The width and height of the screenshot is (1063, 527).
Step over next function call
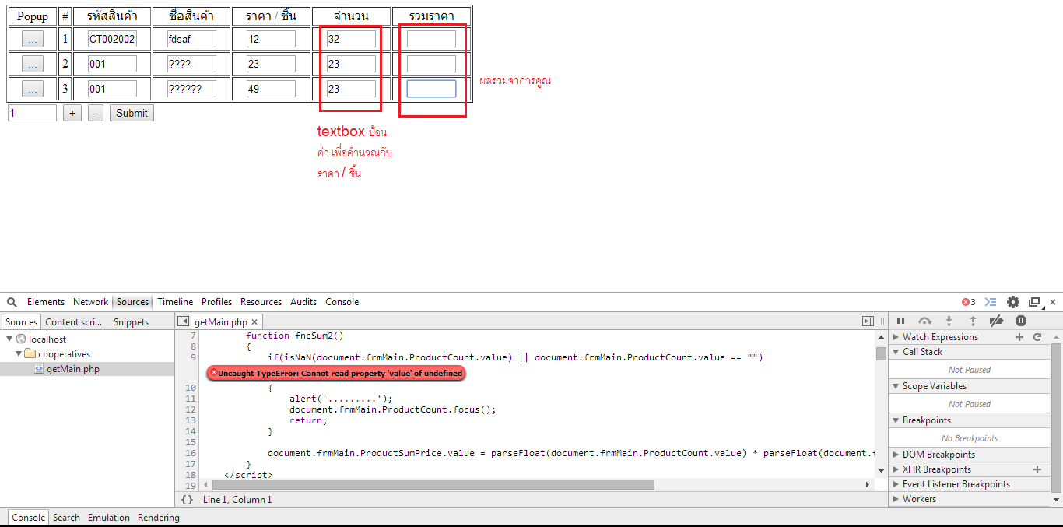point(924,321)
